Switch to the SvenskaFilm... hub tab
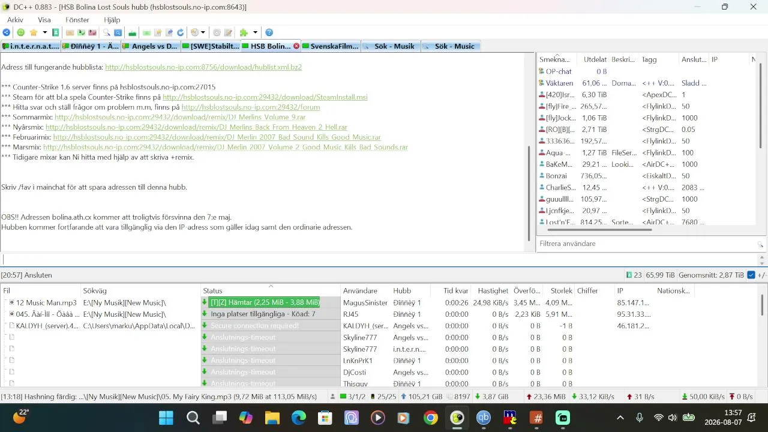768x432 pixels. point(331,46)
